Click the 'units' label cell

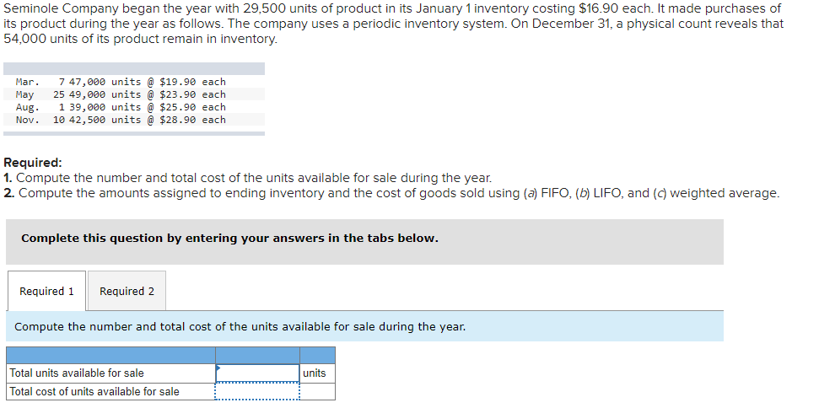[316, 373]
